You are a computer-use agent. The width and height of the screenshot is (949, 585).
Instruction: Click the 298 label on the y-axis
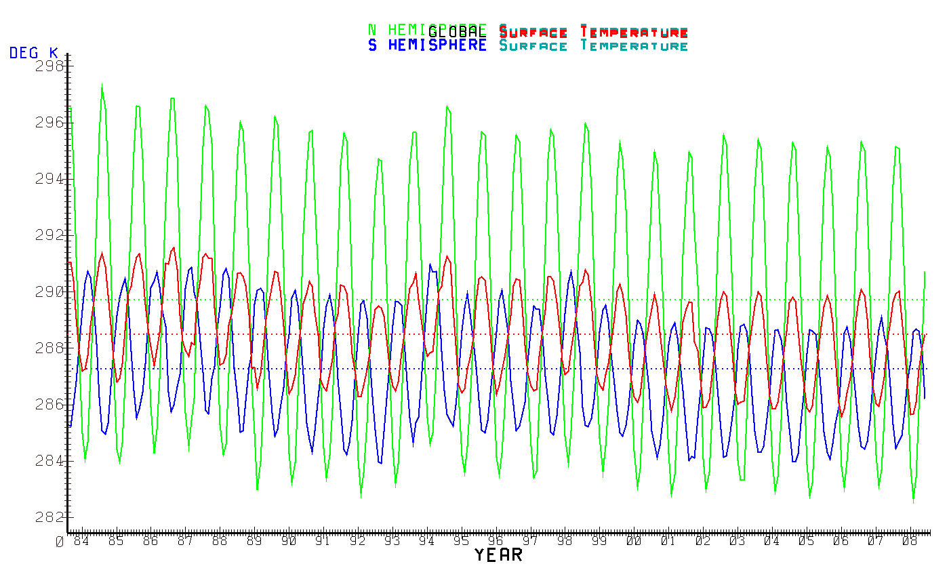click(50, 66)
